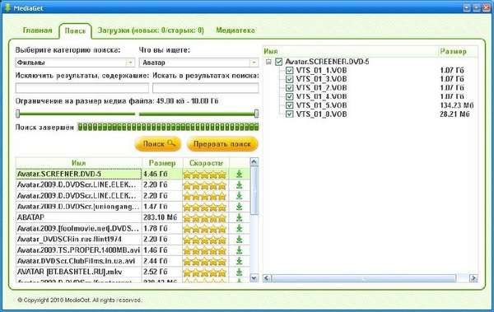Click the minimum file size slider handle
The height and width of the screenshot is (312, 494).
click(x=18, y=114)
